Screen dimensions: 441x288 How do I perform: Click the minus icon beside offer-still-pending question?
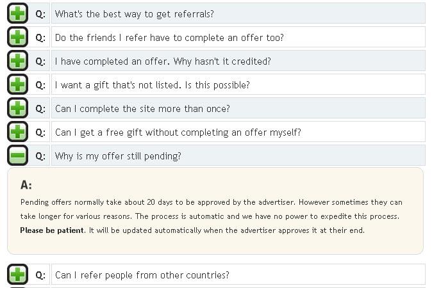point(18,156)
